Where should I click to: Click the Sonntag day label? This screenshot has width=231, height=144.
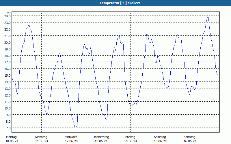tap(190, 137)
